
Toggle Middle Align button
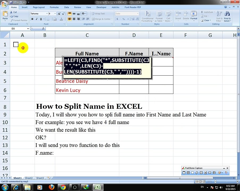[x=74, y=14]
